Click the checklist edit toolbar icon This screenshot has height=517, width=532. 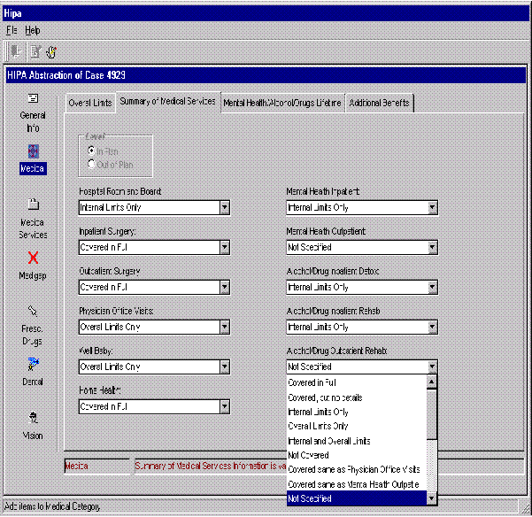tap(35, 52)
